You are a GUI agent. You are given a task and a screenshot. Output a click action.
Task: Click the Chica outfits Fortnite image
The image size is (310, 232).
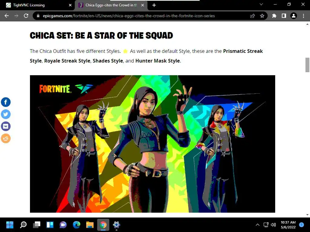click(153, 144)
